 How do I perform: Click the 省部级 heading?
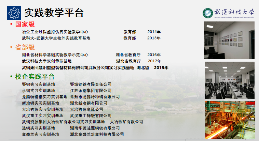pyautogui.click(x=25, y=47)
